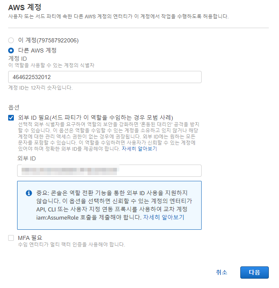Click '이 역할을 사용할 수 있는 계정의 식별자' text
Image resolution: width=279 pixels, height=288 pixels.
pyautogui.click(x=51, y=65)
